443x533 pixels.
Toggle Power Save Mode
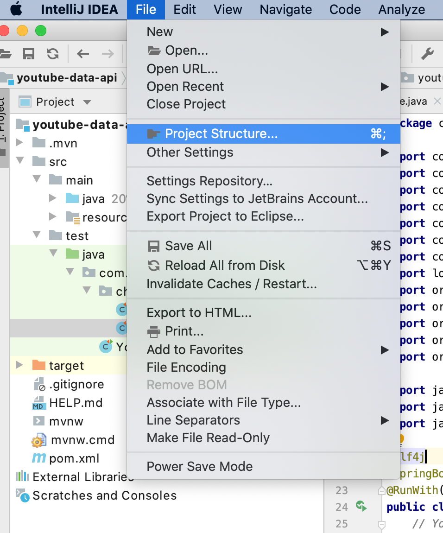click(x=264, y=467)
